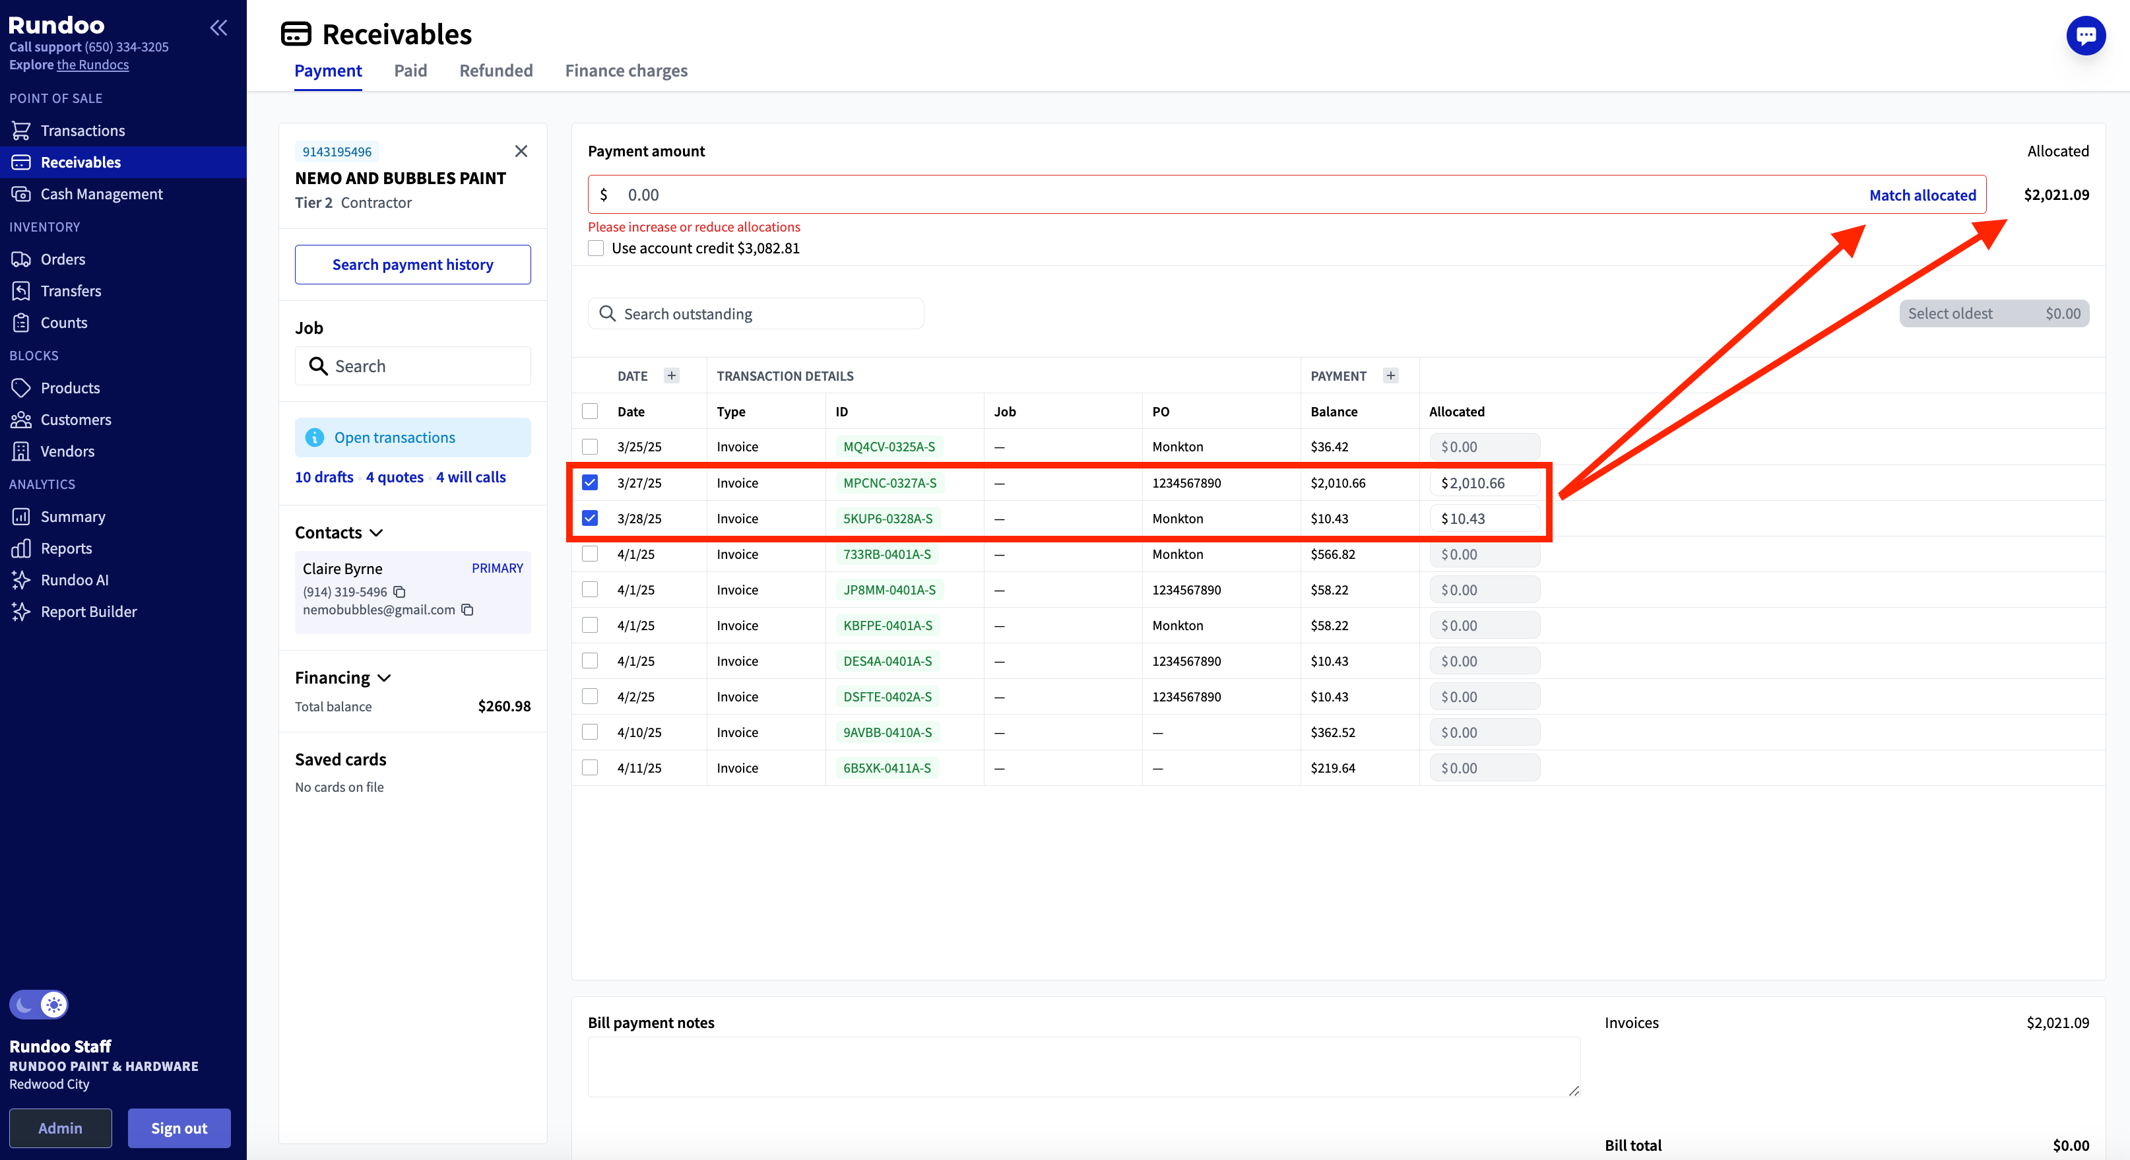Screen dimensions: 2130x1160
Task: Click the Match allocated link
Action: [1922, 195]
